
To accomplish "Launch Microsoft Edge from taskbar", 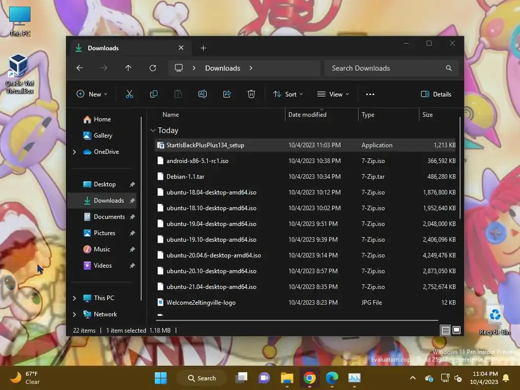I will point(332,378).
